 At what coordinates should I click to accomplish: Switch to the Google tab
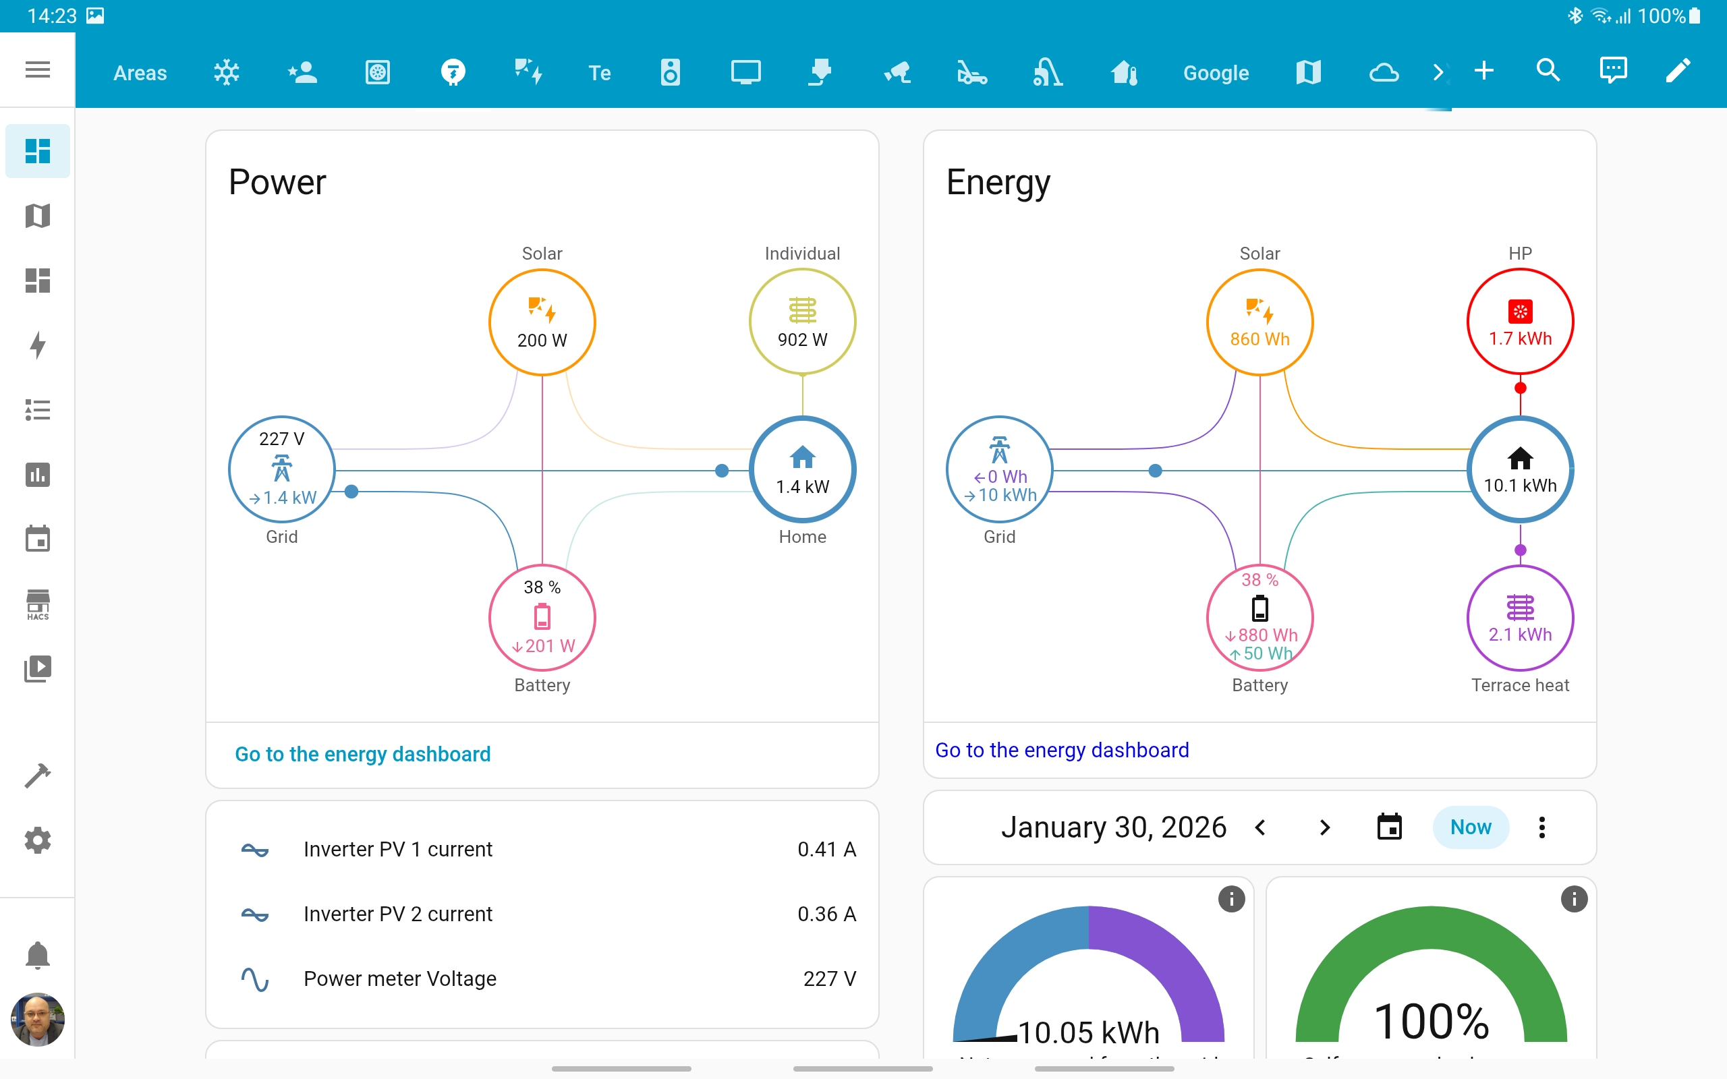[1216, 72]
